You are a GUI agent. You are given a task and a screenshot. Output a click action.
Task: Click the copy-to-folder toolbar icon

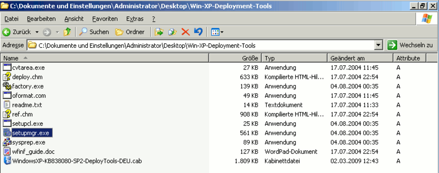(172, 32)
